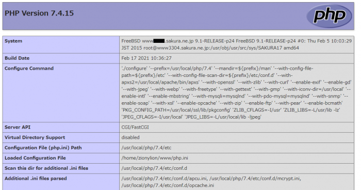
Task: Click the FreeBSD system information text
Action: pos(236,44)
